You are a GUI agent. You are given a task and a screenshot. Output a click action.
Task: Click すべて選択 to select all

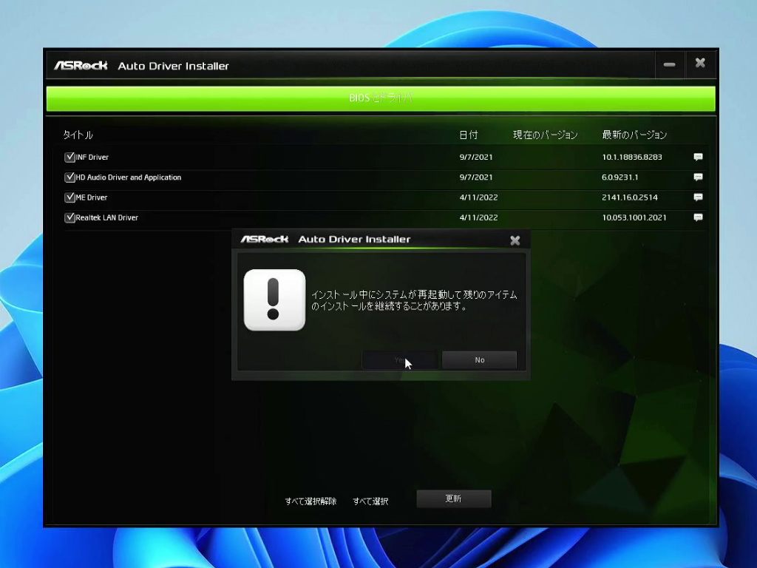pyautogui.click(x=370, y=501)
